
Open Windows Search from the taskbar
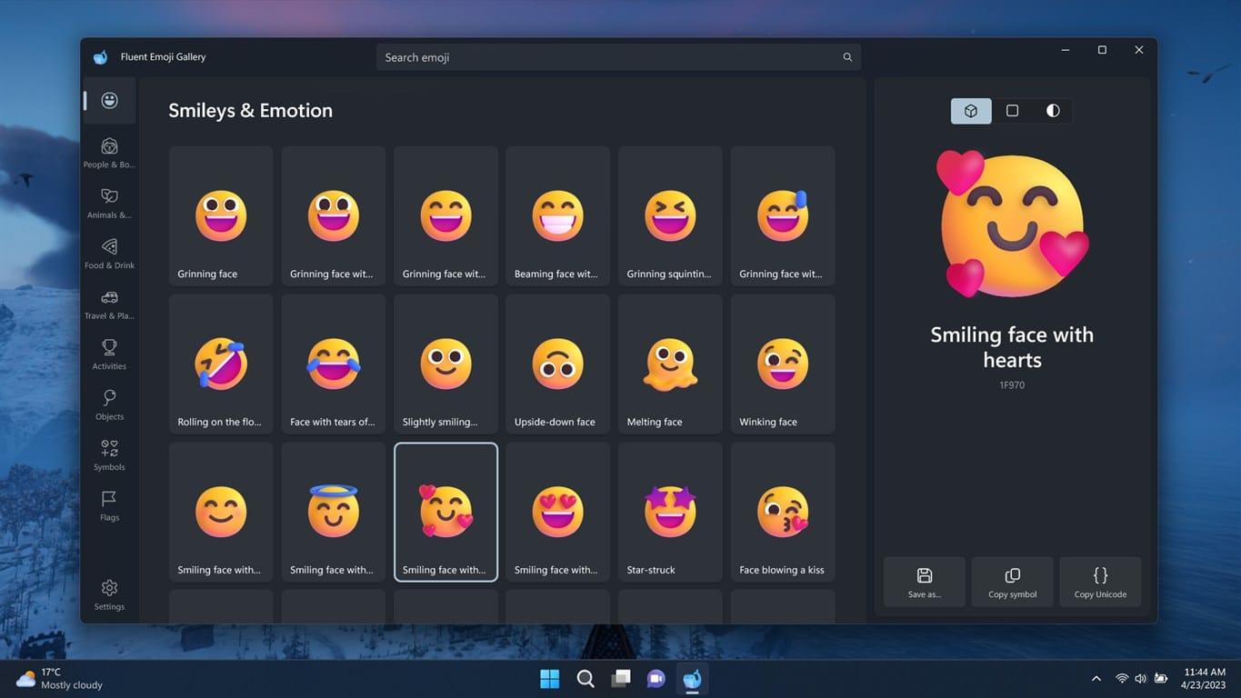click(x=585, y=678)
